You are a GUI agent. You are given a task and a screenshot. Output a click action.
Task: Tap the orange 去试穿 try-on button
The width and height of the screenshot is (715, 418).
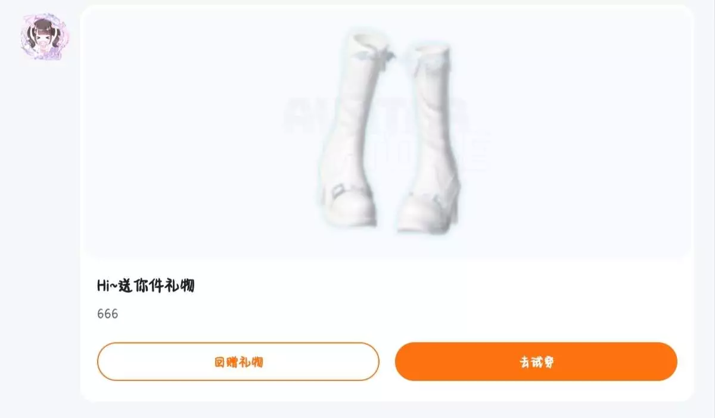point(536,361)
